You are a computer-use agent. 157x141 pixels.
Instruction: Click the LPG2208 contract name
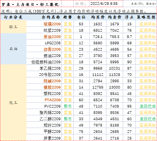[x=53, y=43]
